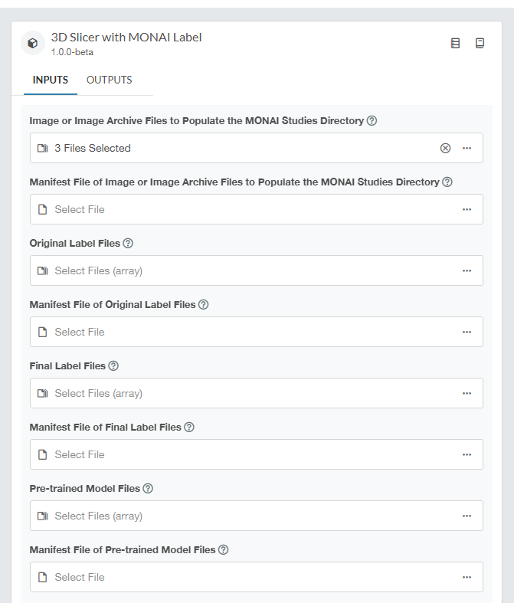Show help for Manifest of Pre-trained Model Files

(x=224, y=550)
